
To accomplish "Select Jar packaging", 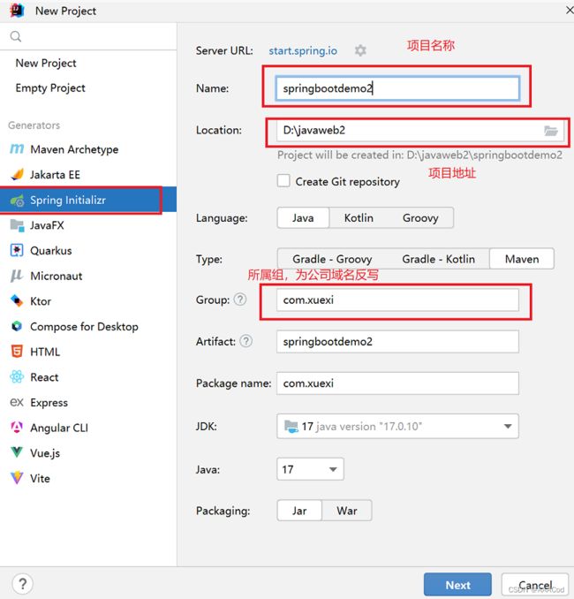I will pos(299,511).
